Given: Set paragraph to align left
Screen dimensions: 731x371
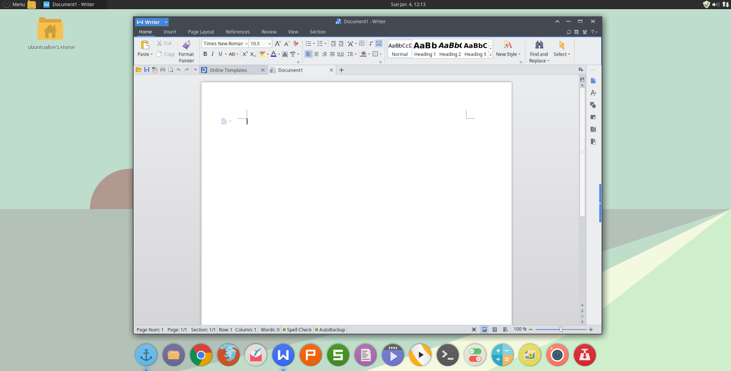Looking at the screenshot, I should coord(308,54).
